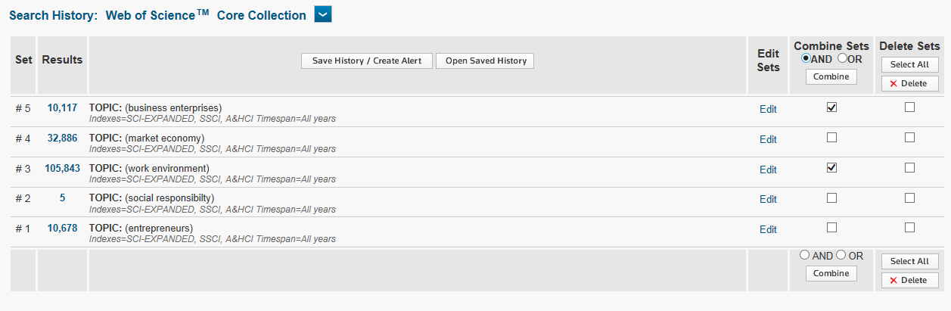Viewport: 951px width, 311px height.
Task: Edit the entrepreneurs search set
Action: click(x=768, y=230)
